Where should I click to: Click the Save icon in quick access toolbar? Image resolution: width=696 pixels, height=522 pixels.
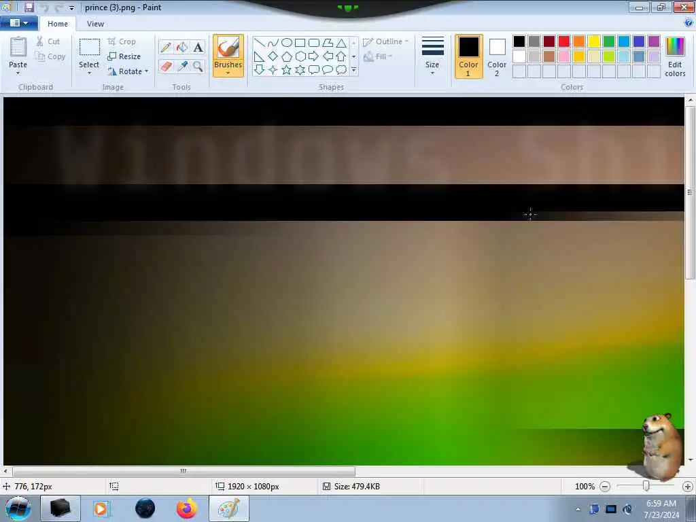[29, 7]
